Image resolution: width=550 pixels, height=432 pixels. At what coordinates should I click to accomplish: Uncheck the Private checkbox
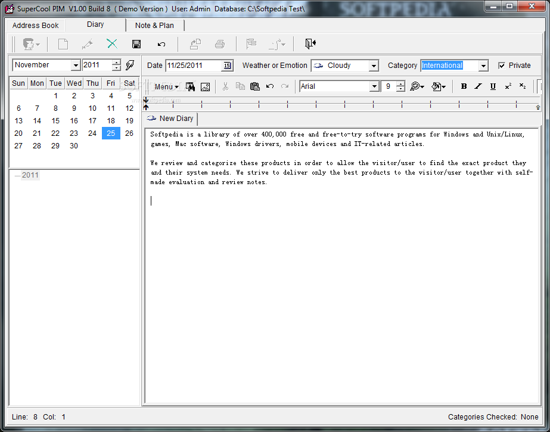[x=502, y=66]
